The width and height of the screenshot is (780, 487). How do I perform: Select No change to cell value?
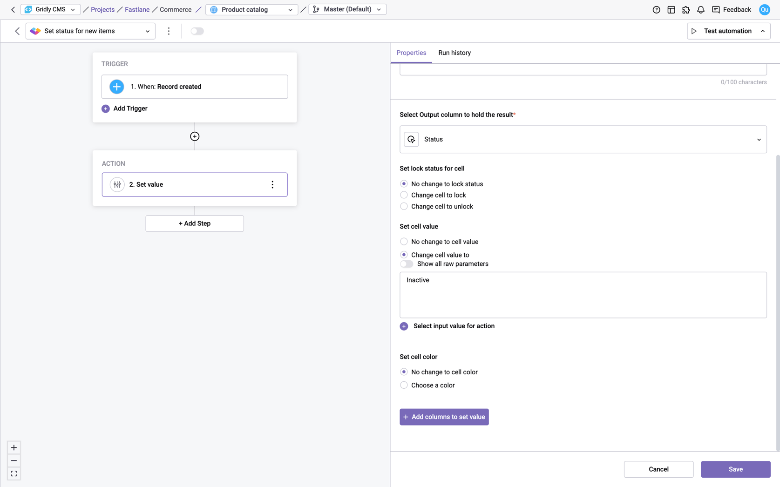click(404, 242)
